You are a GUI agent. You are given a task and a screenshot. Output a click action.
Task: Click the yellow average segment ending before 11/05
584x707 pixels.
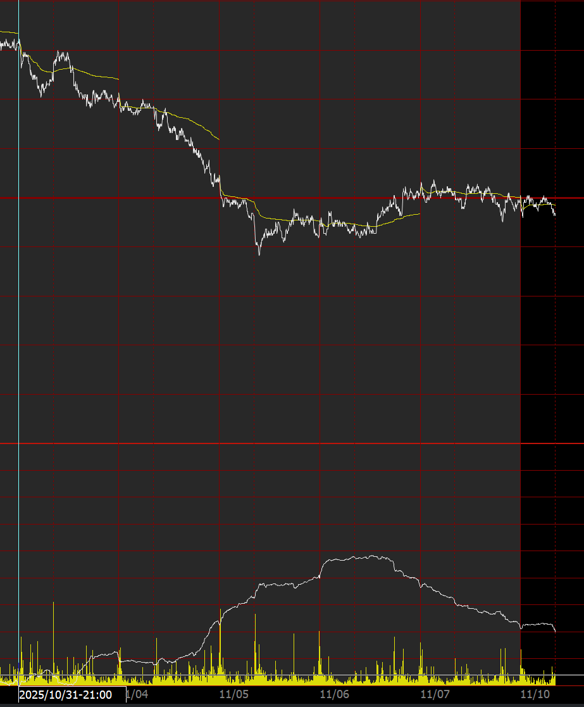(219, 139)
